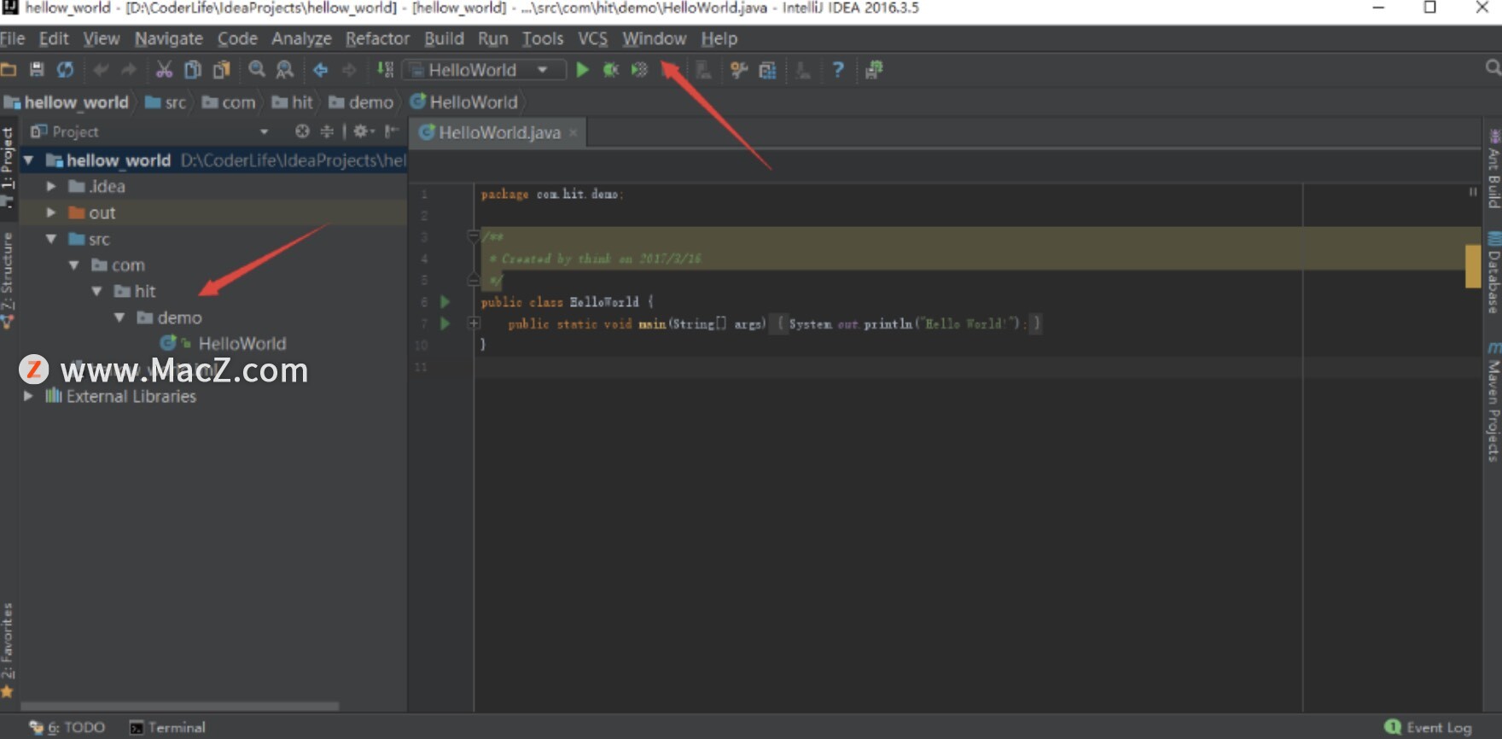1502x739 pixels.
Task: Toggle the Structure tool window
Action: coord(8,280)
